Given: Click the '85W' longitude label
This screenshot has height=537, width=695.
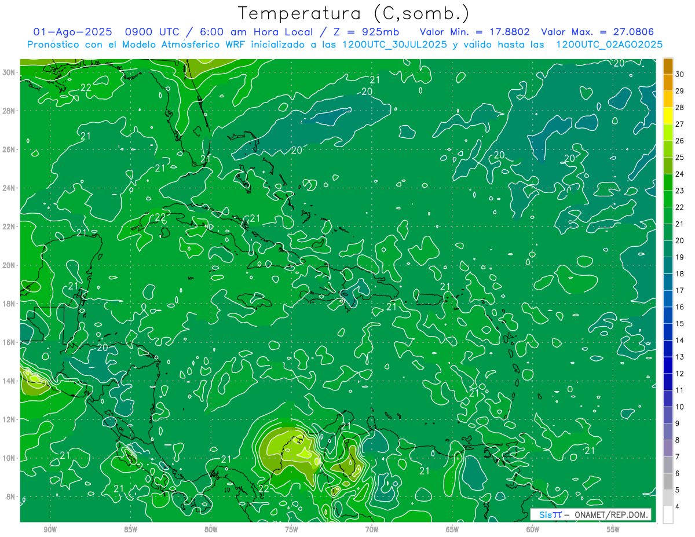Looking at the screenshot, I should point(130,529).
